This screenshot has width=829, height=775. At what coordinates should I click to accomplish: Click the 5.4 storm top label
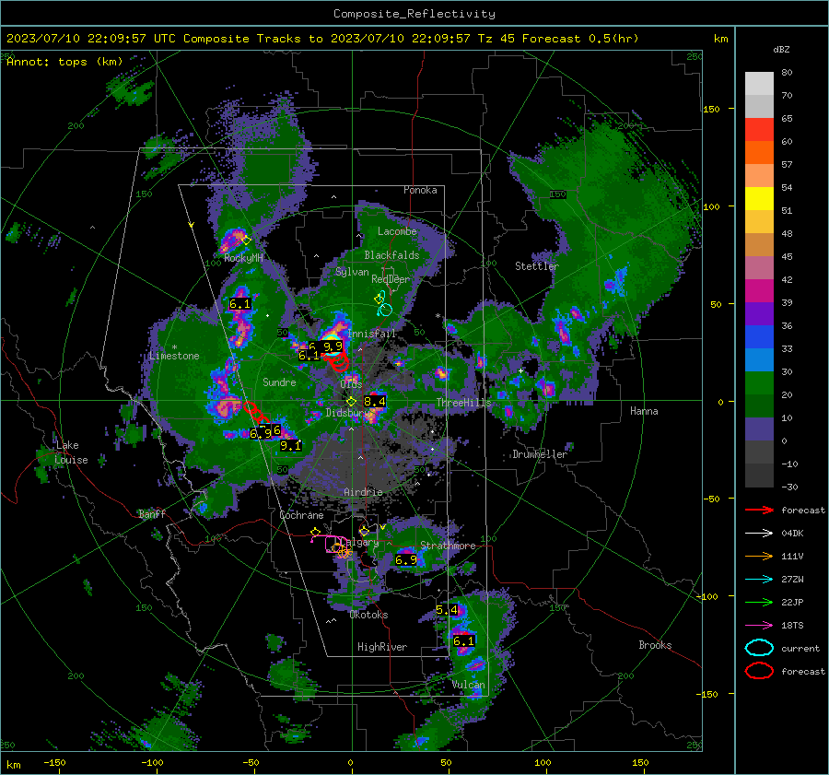[446, 610]
